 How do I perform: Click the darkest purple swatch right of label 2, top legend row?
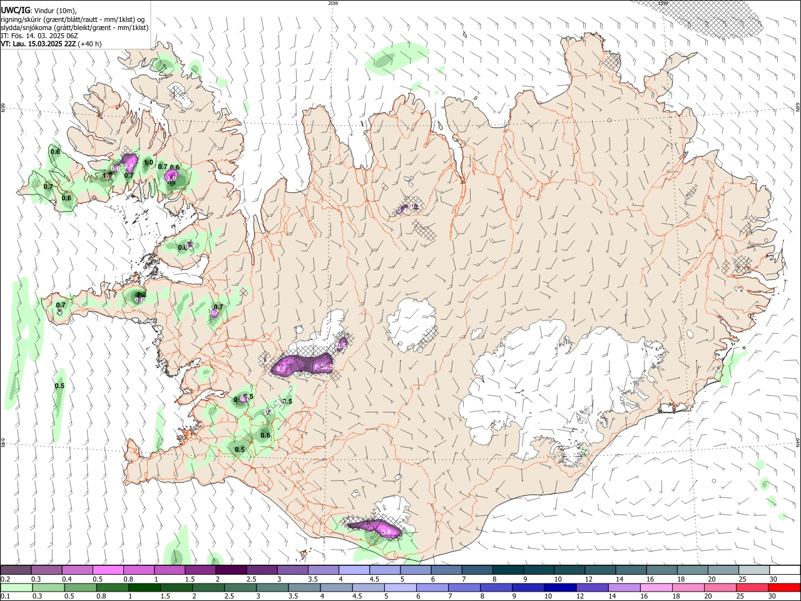point(231,570)
